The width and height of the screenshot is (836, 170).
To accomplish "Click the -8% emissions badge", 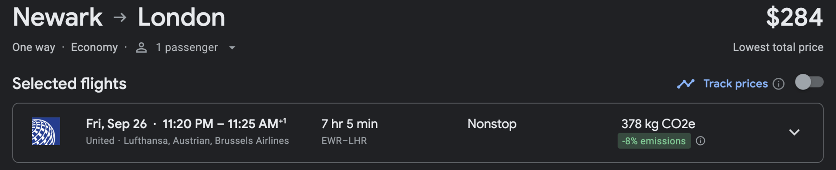I will point(654,141).
